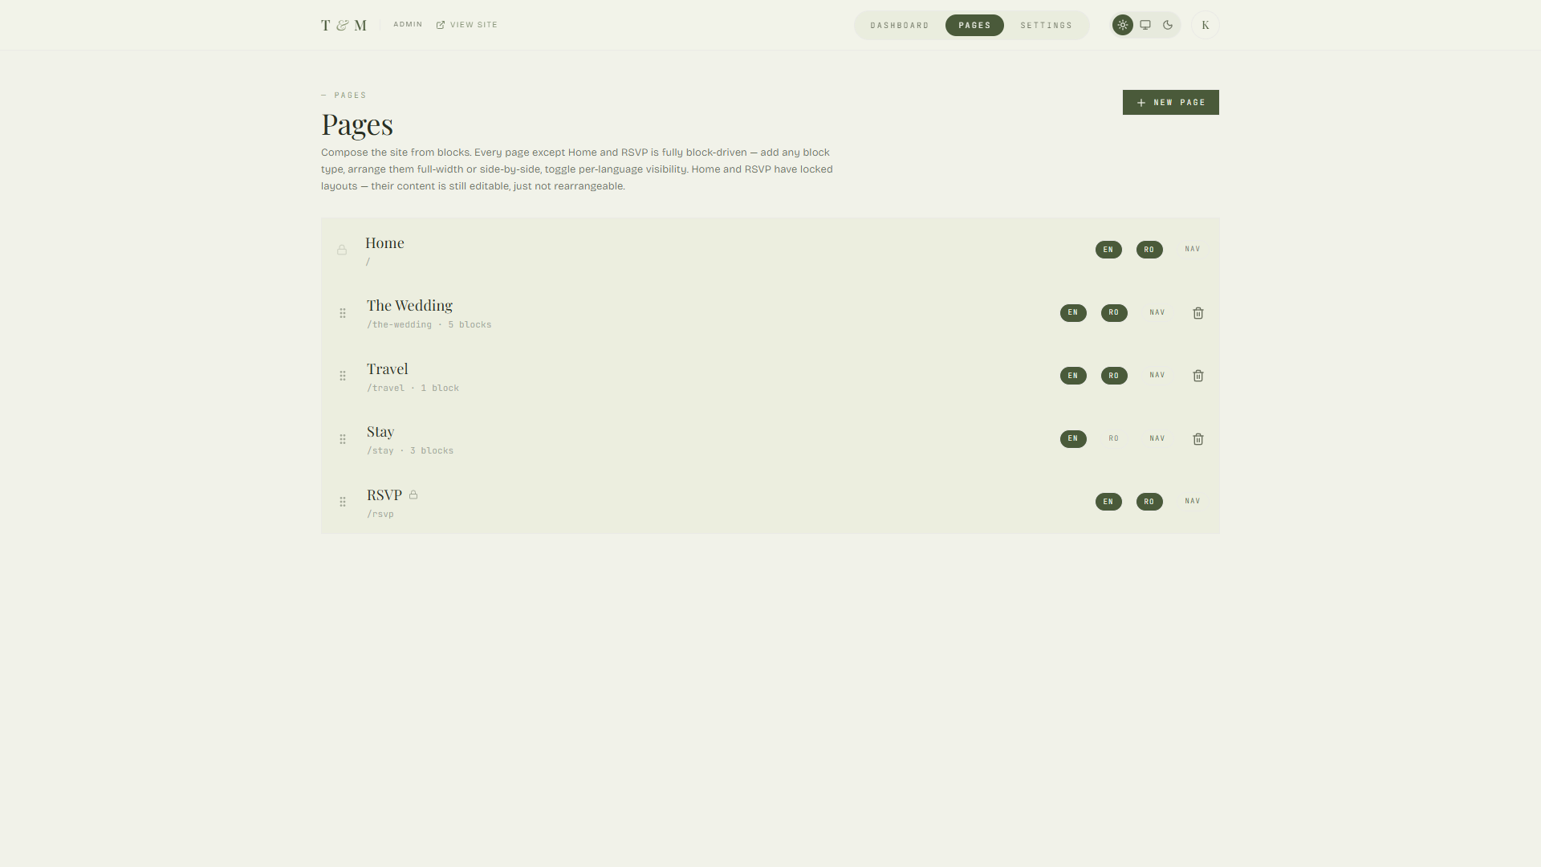Grab The Wedding row drag handle
Viewport: 1541px width, 867px height.
click(343, 313)
